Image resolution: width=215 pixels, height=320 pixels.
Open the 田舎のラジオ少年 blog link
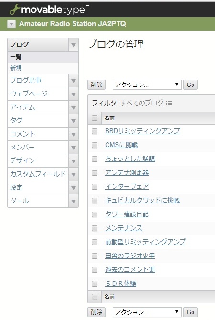(x=130, y=256)
